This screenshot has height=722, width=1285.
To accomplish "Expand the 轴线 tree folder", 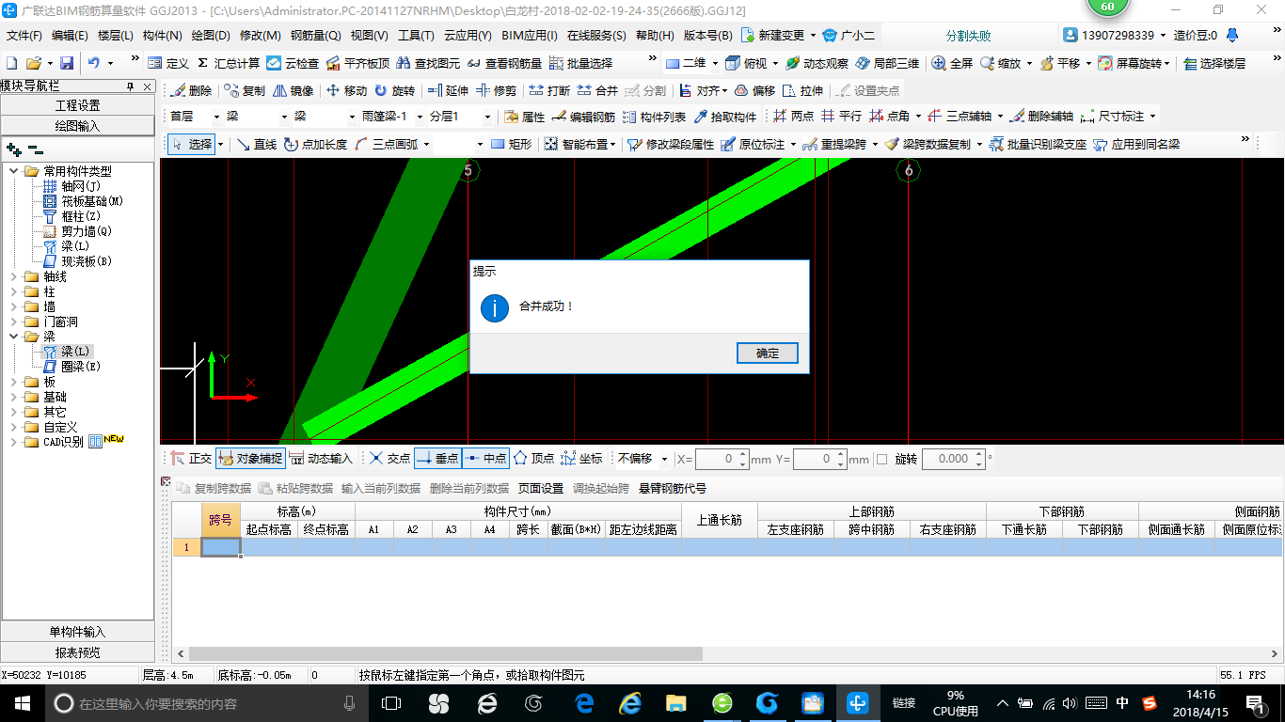I will [14, 276].
